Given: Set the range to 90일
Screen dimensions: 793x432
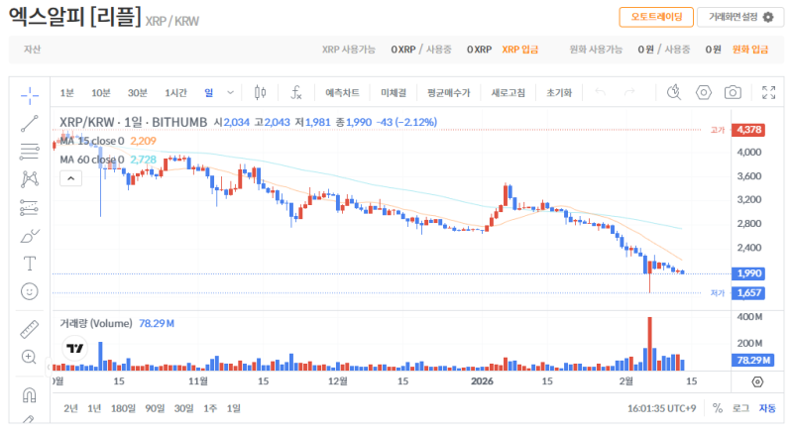Looking at the screenshot, I should pos(155,408).
